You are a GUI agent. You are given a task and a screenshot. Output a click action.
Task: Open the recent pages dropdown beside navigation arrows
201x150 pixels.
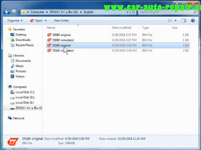coord(19,12)
